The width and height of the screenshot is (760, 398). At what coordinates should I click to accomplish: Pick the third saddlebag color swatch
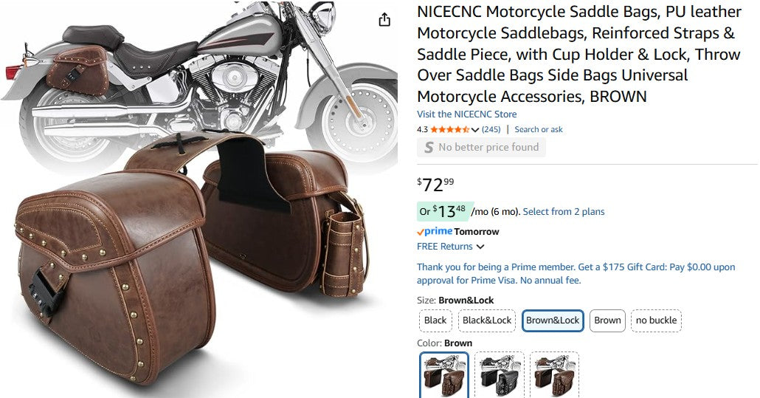553,375
